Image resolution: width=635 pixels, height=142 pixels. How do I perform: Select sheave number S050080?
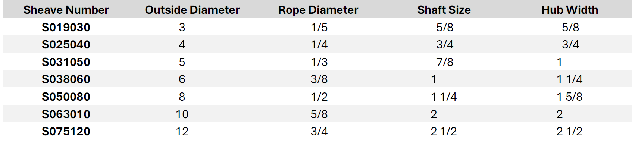[x=66, y=97]
